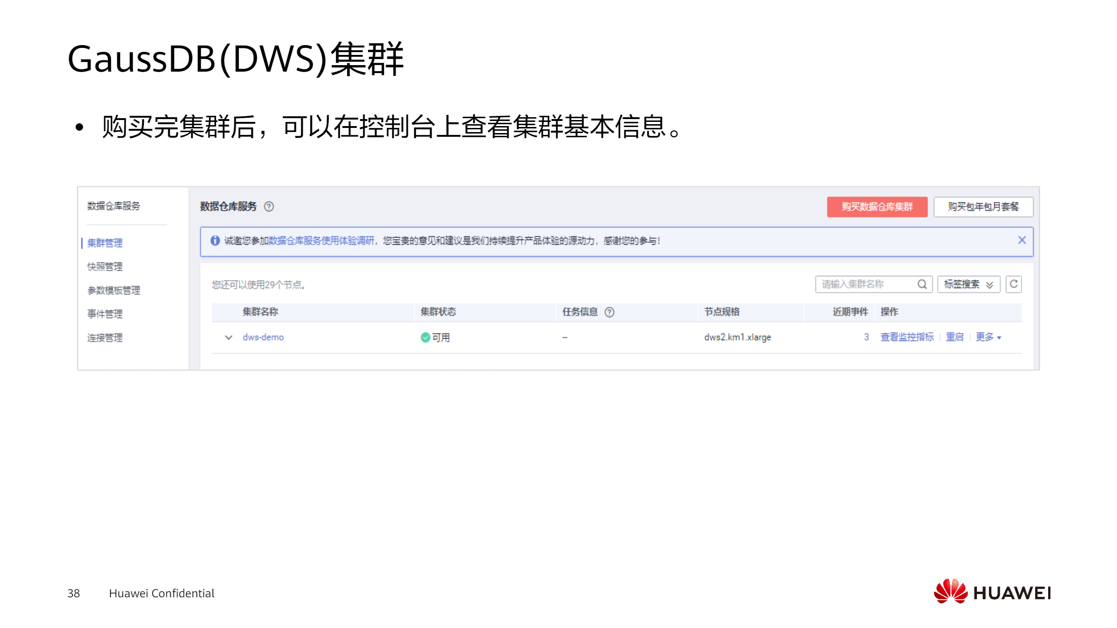Open the 标签搜索 dropdown
The width and height of the screenshot is (1117, 628).
tap(968, 284)
